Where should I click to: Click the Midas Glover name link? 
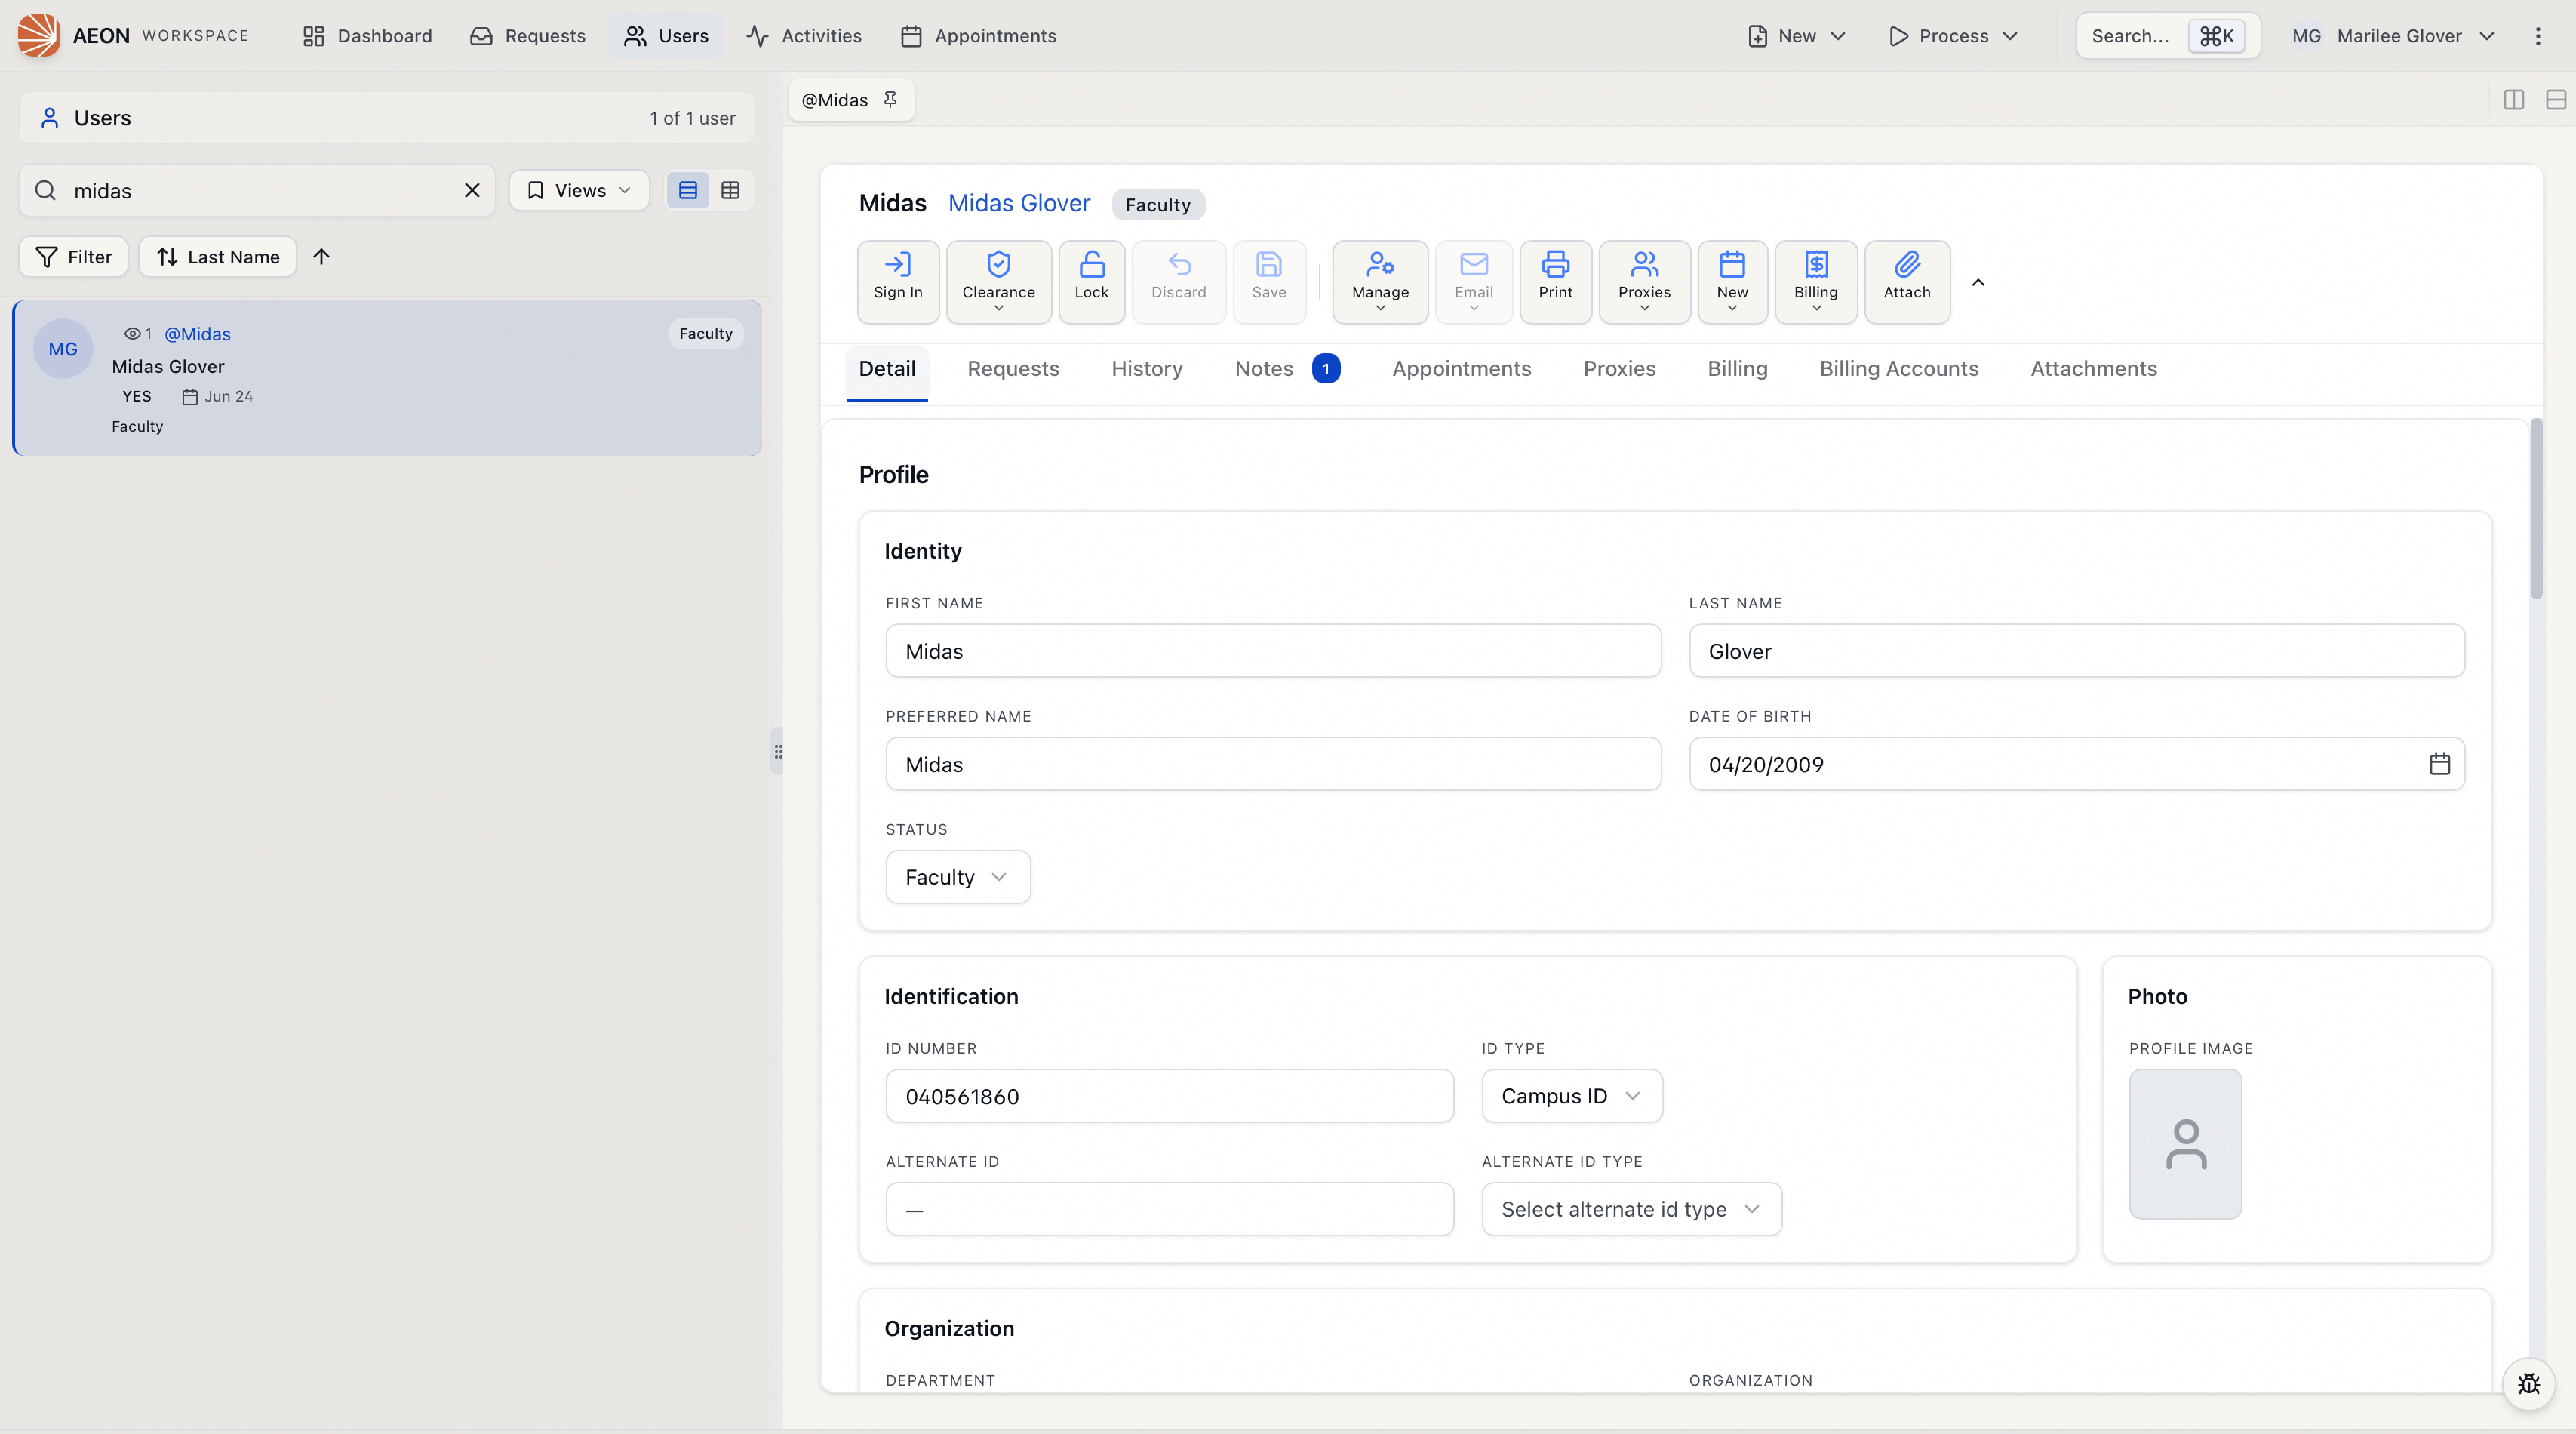[x=1018, y=203]
